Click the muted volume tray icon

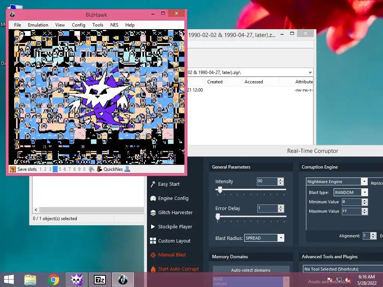point(348,280)
